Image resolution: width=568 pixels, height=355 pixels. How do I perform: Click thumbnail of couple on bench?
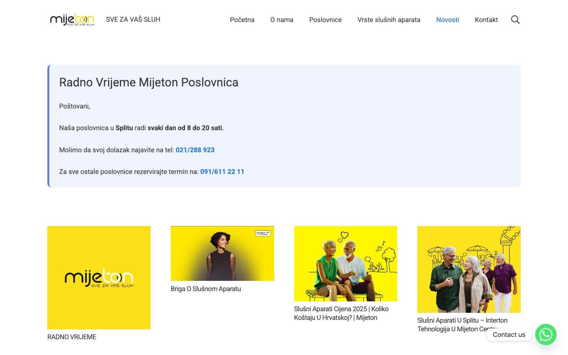[346, 263]
